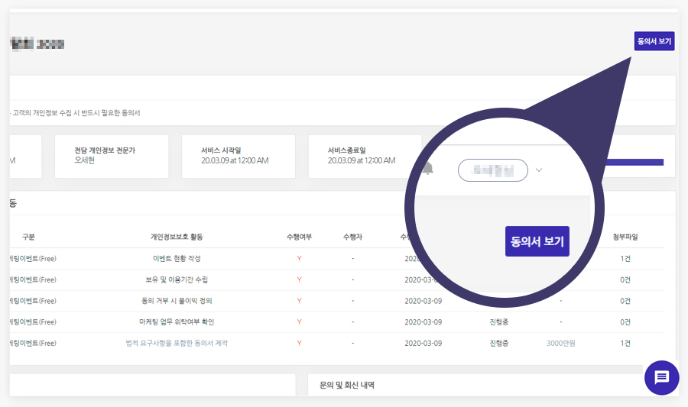This screenshot has width=688, height=407.
Task: Click 고객의 개인정보 수집 시 필요한 동의서 description
Action: [x=76, y=113]
